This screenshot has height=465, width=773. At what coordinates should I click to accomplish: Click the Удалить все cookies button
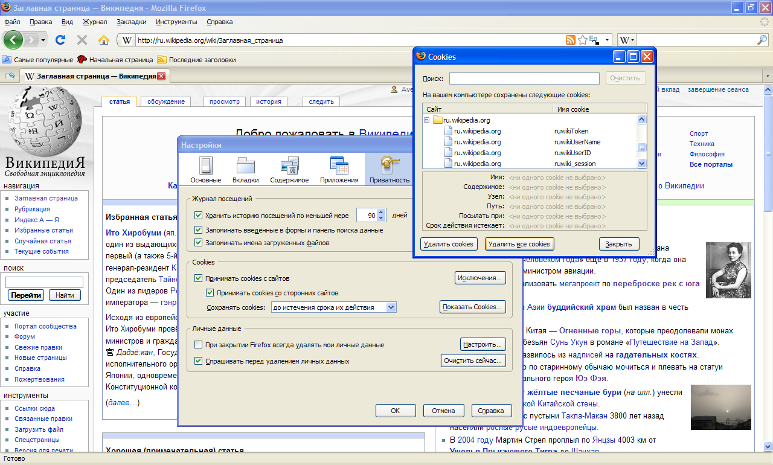519,245
